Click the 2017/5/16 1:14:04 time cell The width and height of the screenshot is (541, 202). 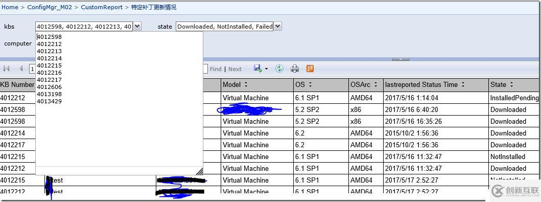[x=436, y=98]
